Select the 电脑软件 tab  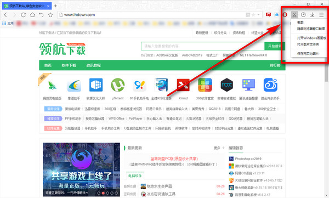pos(135,176)
